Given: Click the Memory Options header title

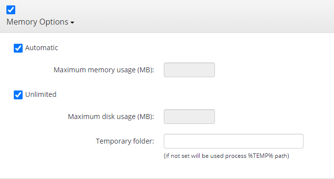Looking at the screenshot, I should [37, 22].
